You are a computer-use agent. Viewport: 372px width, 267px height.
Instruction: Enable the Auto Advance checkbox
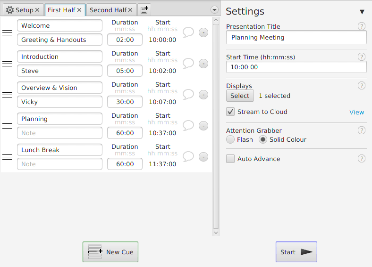point(230,159)
